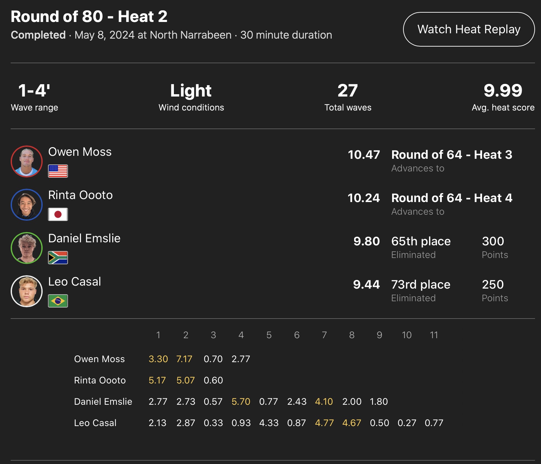The height and width of the screenshot is (464, 541).
Task: Select Daniel Emslie's 5.70 wave score
Action: 241,401
